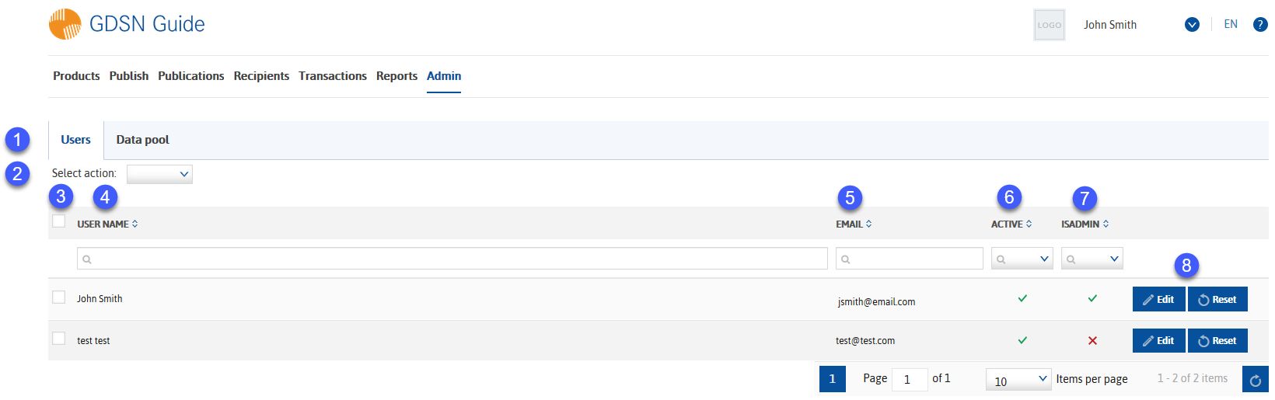The height and width of the screenshot is (400, 1275).
Task: Go to the Transactions menu
Action: [333, 76]
